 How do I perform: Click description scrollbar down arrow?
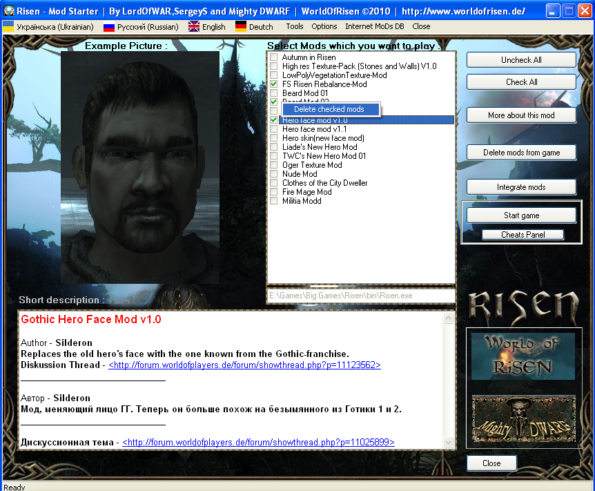(x=448, y=442)
